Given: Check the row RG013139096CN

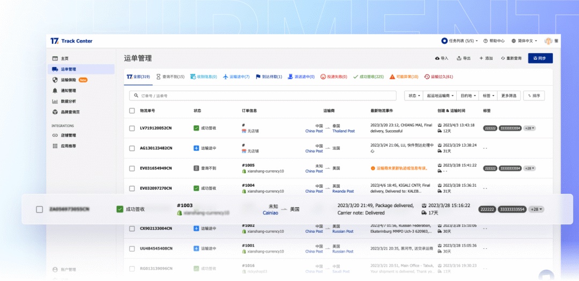Looking at the screenshot, I should (132, 269).
